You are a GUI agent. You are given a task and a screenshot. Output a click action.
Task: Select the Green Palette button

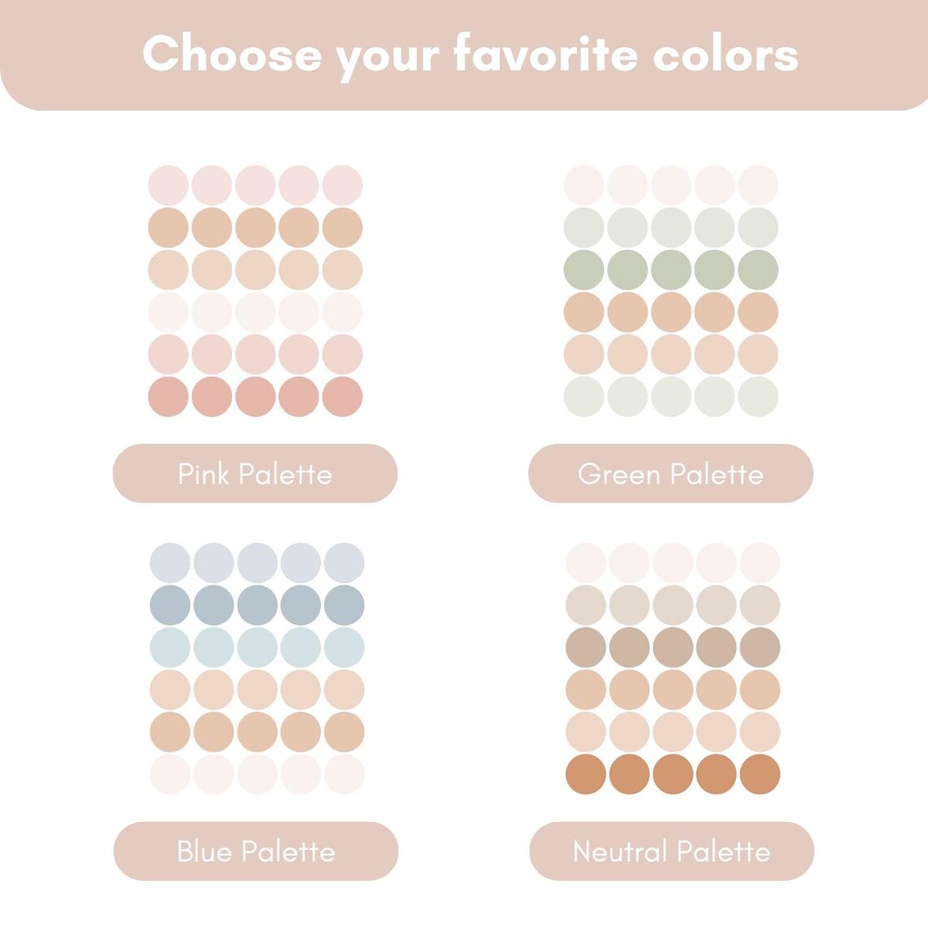pos(671,474)
